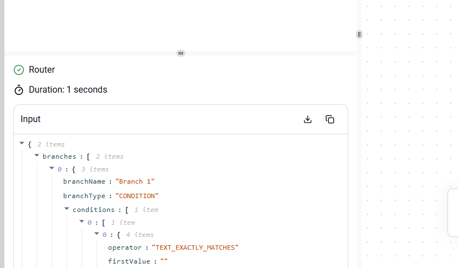Select the branchType "CONDITION" value
This screenshot has width=458, height=268.
coord(137,196)
